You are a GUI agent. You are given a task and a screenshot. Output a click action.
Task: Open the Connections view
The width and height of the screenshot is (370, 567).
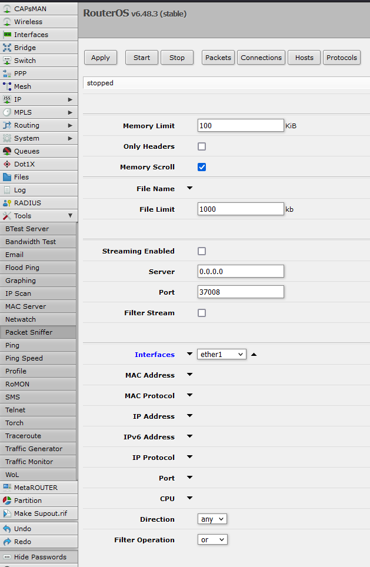pyautogui.click(x=261, y=58)
